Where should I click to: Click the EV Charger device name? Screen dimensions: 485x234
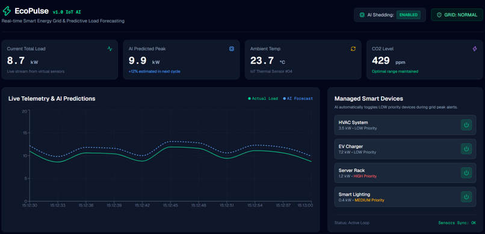(351, 146)
